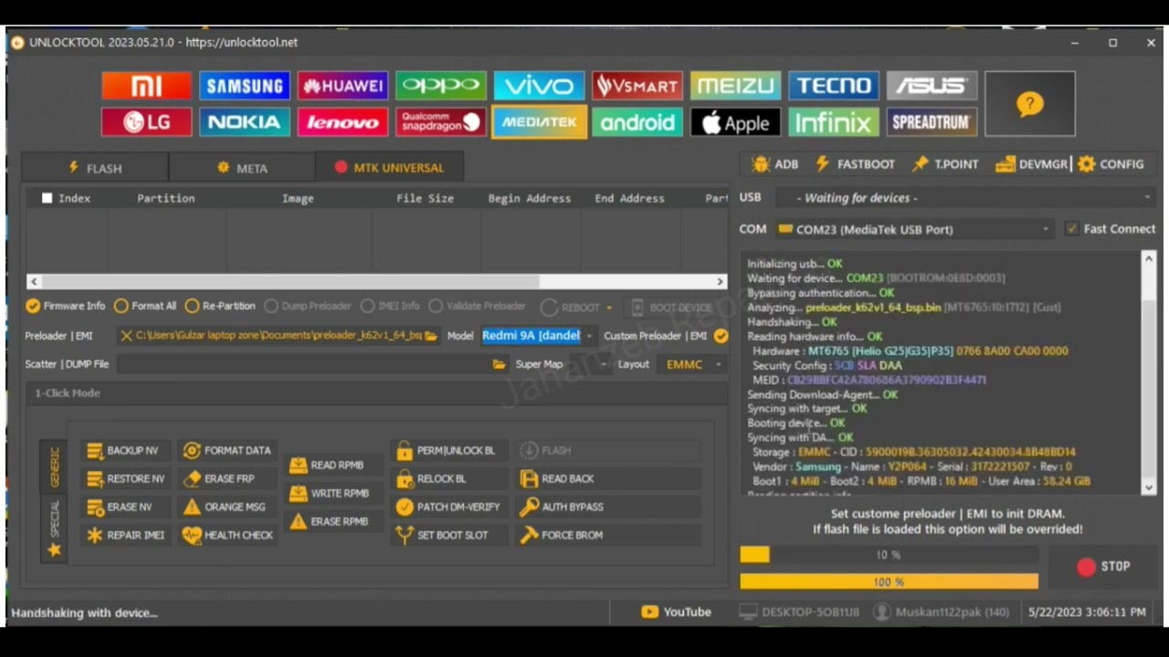The image size is (1169, 657).
Task: Open the Model dropdown Redmi 9A
Action: pos(538,336)
